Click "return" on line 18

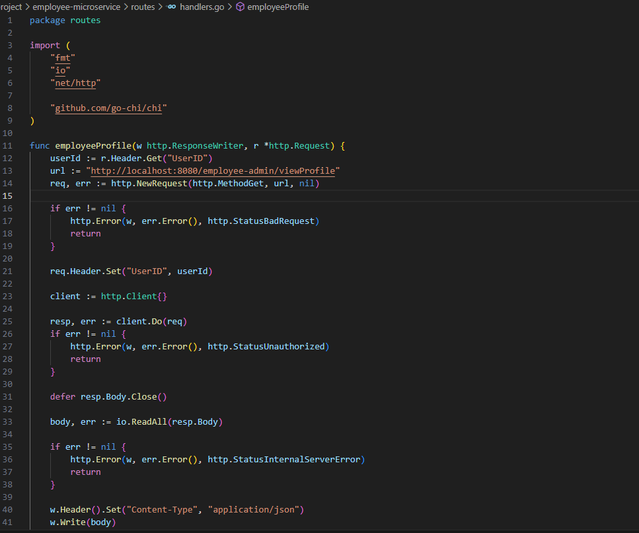coord(86,234)
